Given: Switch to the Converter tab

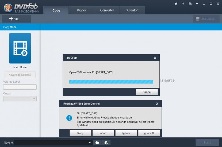Looking at the screenshot, I should (107, 10).
